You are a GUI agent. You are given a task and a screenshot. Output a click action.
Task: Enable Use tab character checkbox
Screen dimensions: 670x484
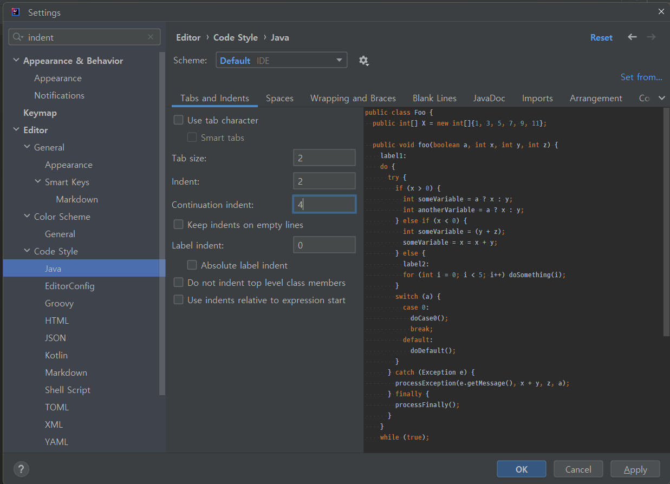click(x=178, y=120)
